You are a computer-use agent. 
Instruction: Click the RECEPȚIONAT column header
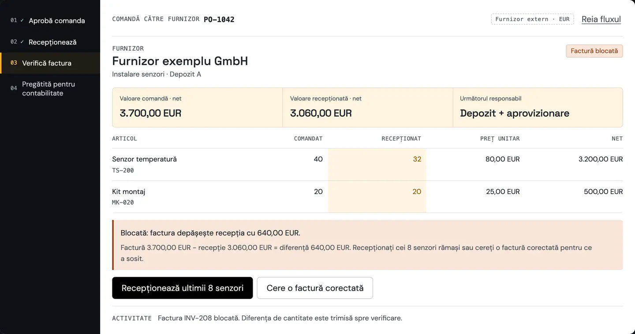(401, 139)
